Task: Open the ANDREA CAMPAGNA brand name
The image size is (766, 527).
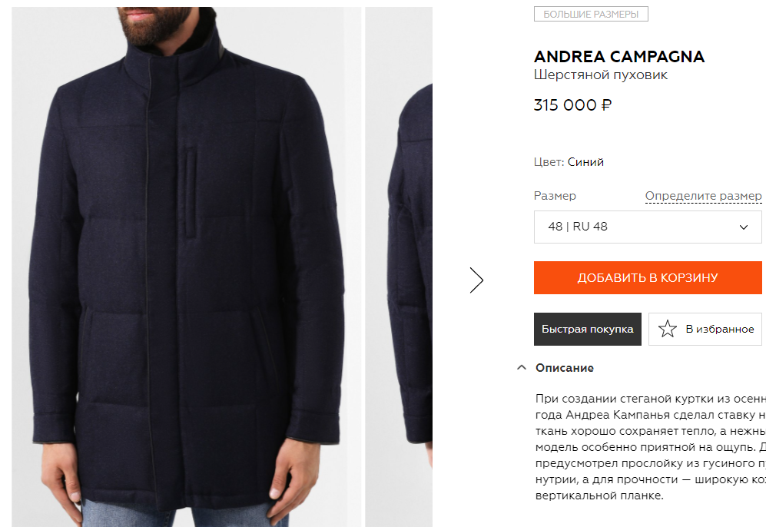Action: [x=619, y=57]
